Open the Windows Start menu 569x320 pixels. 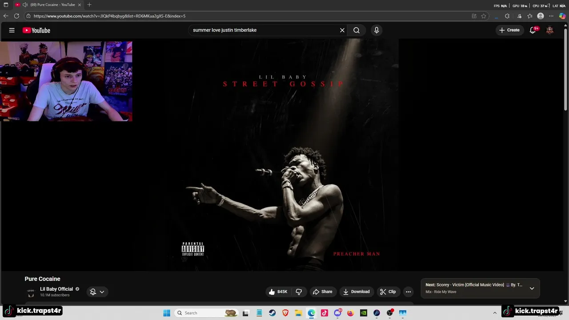tap(167, 313)
